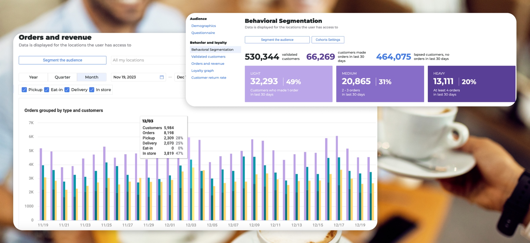The width and height of the screenshot is (530, 243).
Task: Select the Month period tab
Action: tap(92, 77)
